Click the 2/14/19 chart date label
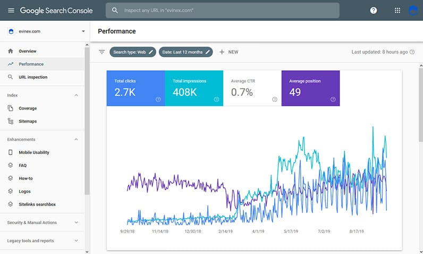The image size is (423, 254). tap(225, 231)
